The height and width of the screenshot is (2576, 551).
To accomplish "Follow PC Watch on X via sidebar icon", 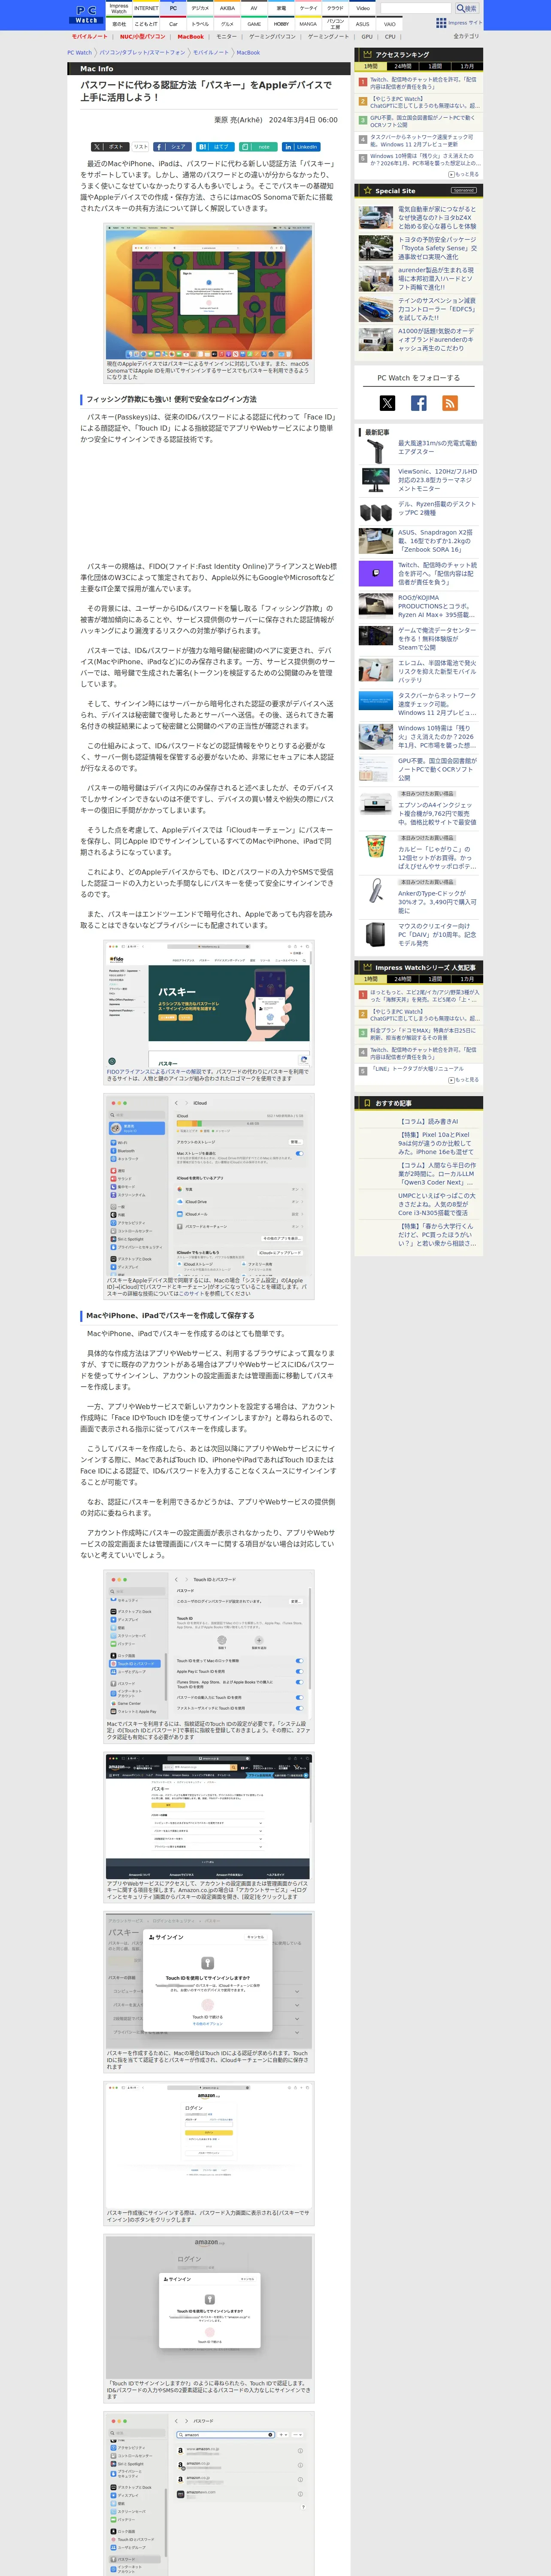I will click(387, 403).
